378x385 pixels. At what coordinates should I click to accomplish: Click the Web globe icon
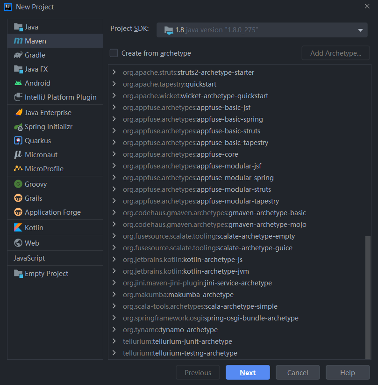pyautogui.click(x=18, y=243)
